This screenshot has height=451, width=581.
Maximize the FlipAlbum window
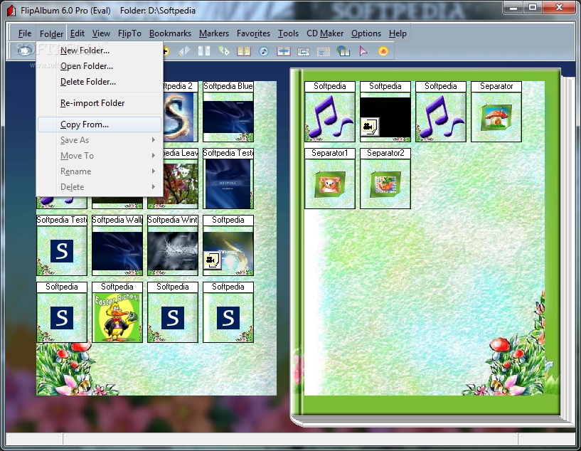point(533,8)
